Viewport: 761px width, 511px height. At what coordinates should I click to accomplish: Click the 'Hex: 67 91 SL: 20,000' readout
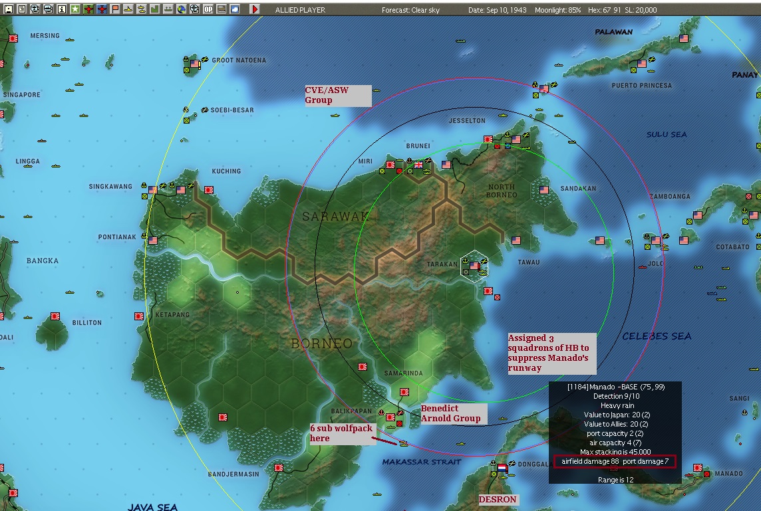622,10
